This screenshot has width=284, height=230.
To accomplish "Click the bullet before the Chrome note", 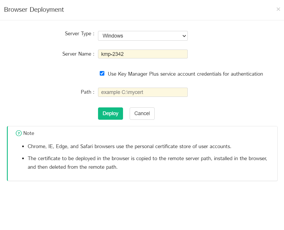I will click(23, 147).
